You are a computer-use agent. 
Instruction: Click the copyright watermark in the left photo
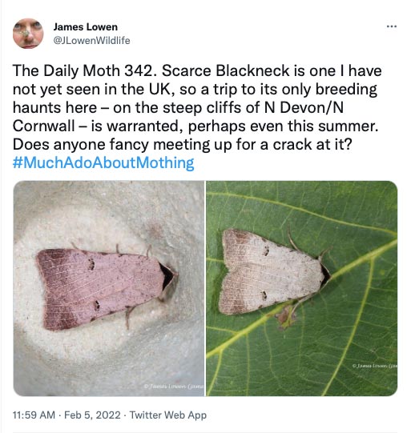pos(174,386)
